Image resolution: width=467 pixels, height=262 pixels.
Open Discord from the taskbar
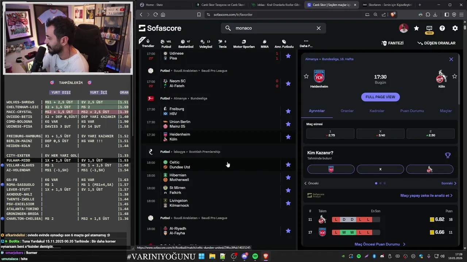tap(244, 257)
